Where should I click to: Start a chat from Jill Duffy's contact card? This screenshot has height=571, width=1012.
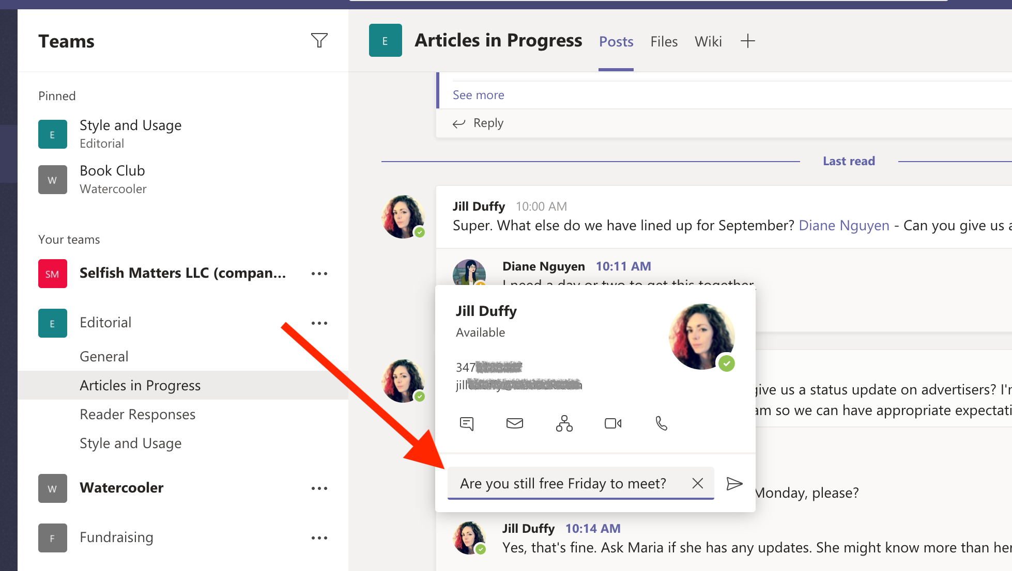[467, 423]
